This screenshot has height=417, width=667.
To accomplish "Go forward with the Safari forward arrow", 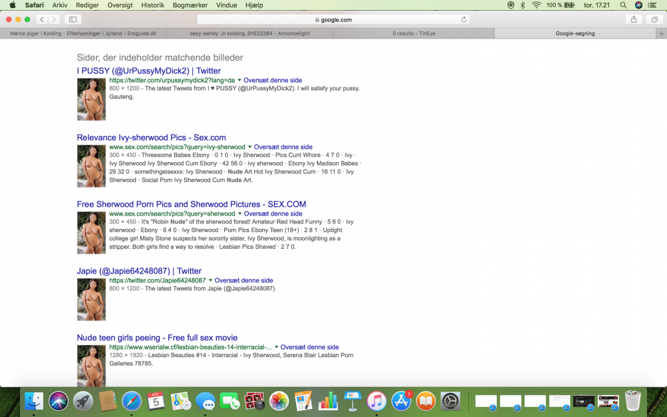I will click(x=53, y=19).
